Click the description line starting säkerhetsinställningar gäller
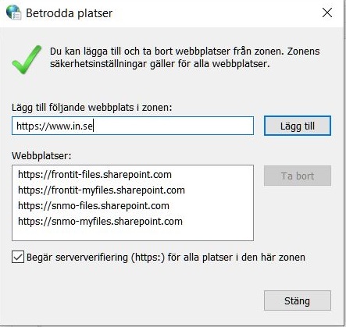Image resolution: width=346 pixels, height=327 pixels. pyautogui.click(x=159, y=64)
